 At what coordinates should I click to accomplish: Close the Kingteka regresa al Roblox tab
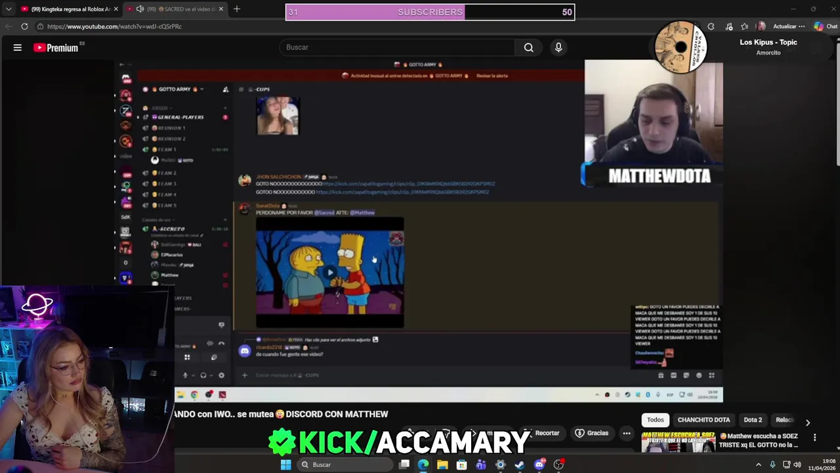[116, 9]
